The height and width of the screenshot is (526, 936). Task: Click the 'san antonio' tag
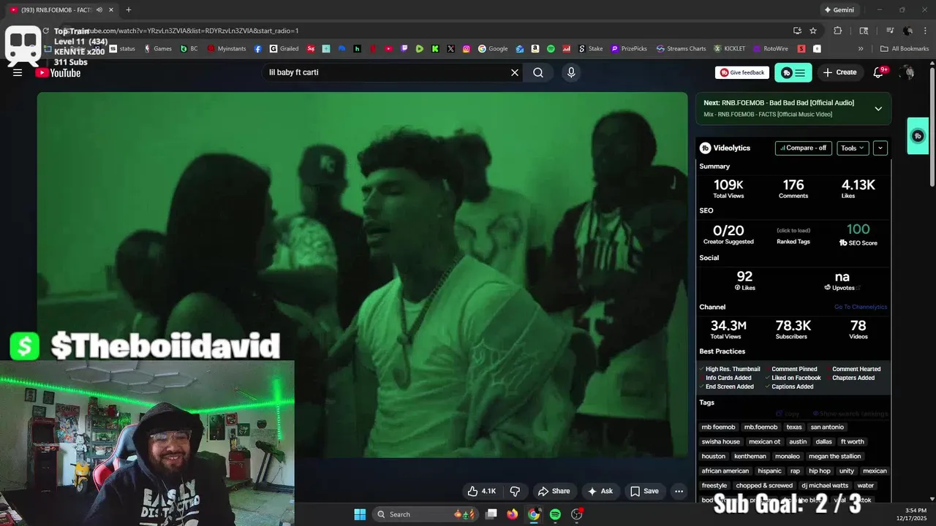827,427
